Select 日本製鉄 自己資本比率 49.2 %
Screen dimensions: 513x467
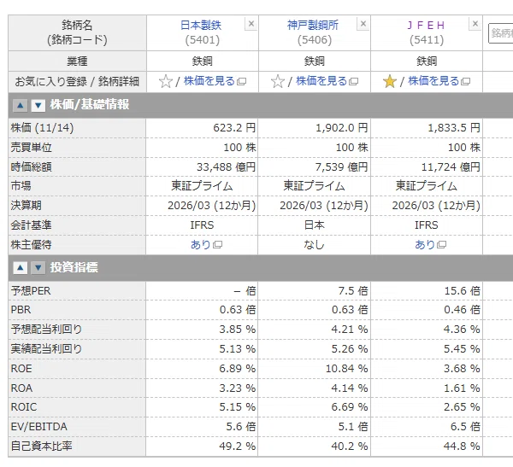238,447
